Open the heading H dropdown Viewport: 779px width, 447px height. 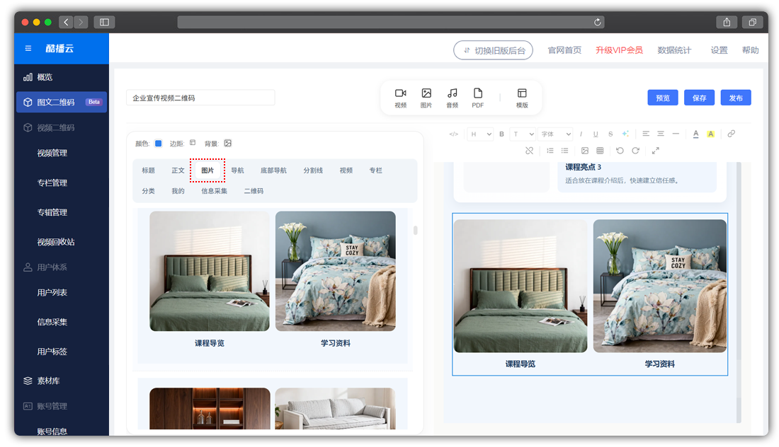pyautogui.click(x=479, y=134)
